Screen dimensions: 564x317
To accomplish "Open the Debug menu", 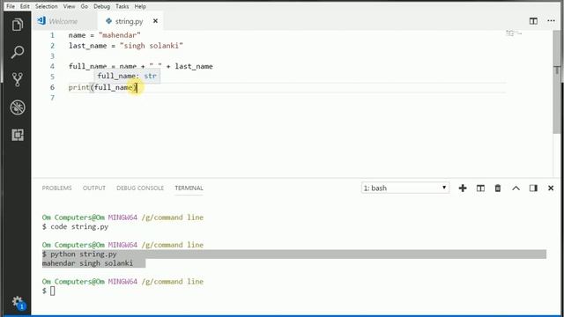I will (102, 6).
